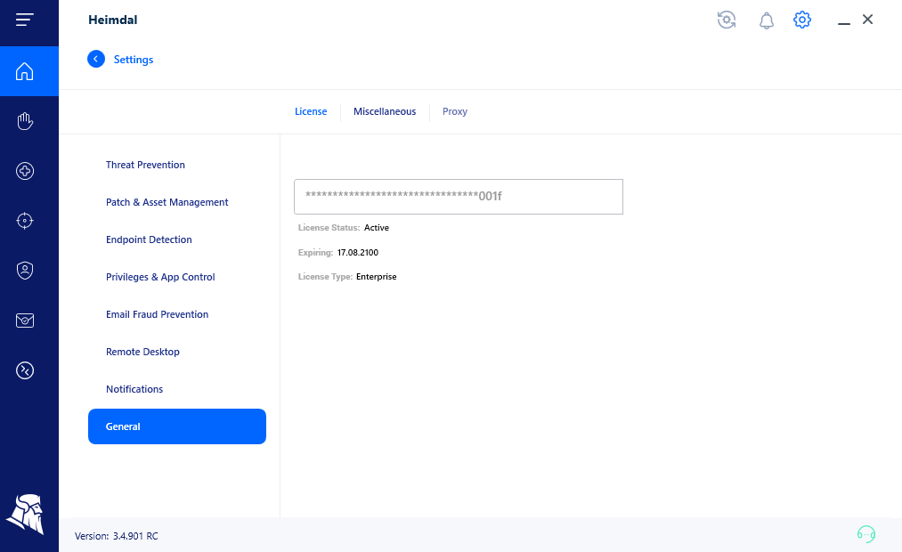
Task: Open Remote Desktop settings
Action: (x=142, y=352)
